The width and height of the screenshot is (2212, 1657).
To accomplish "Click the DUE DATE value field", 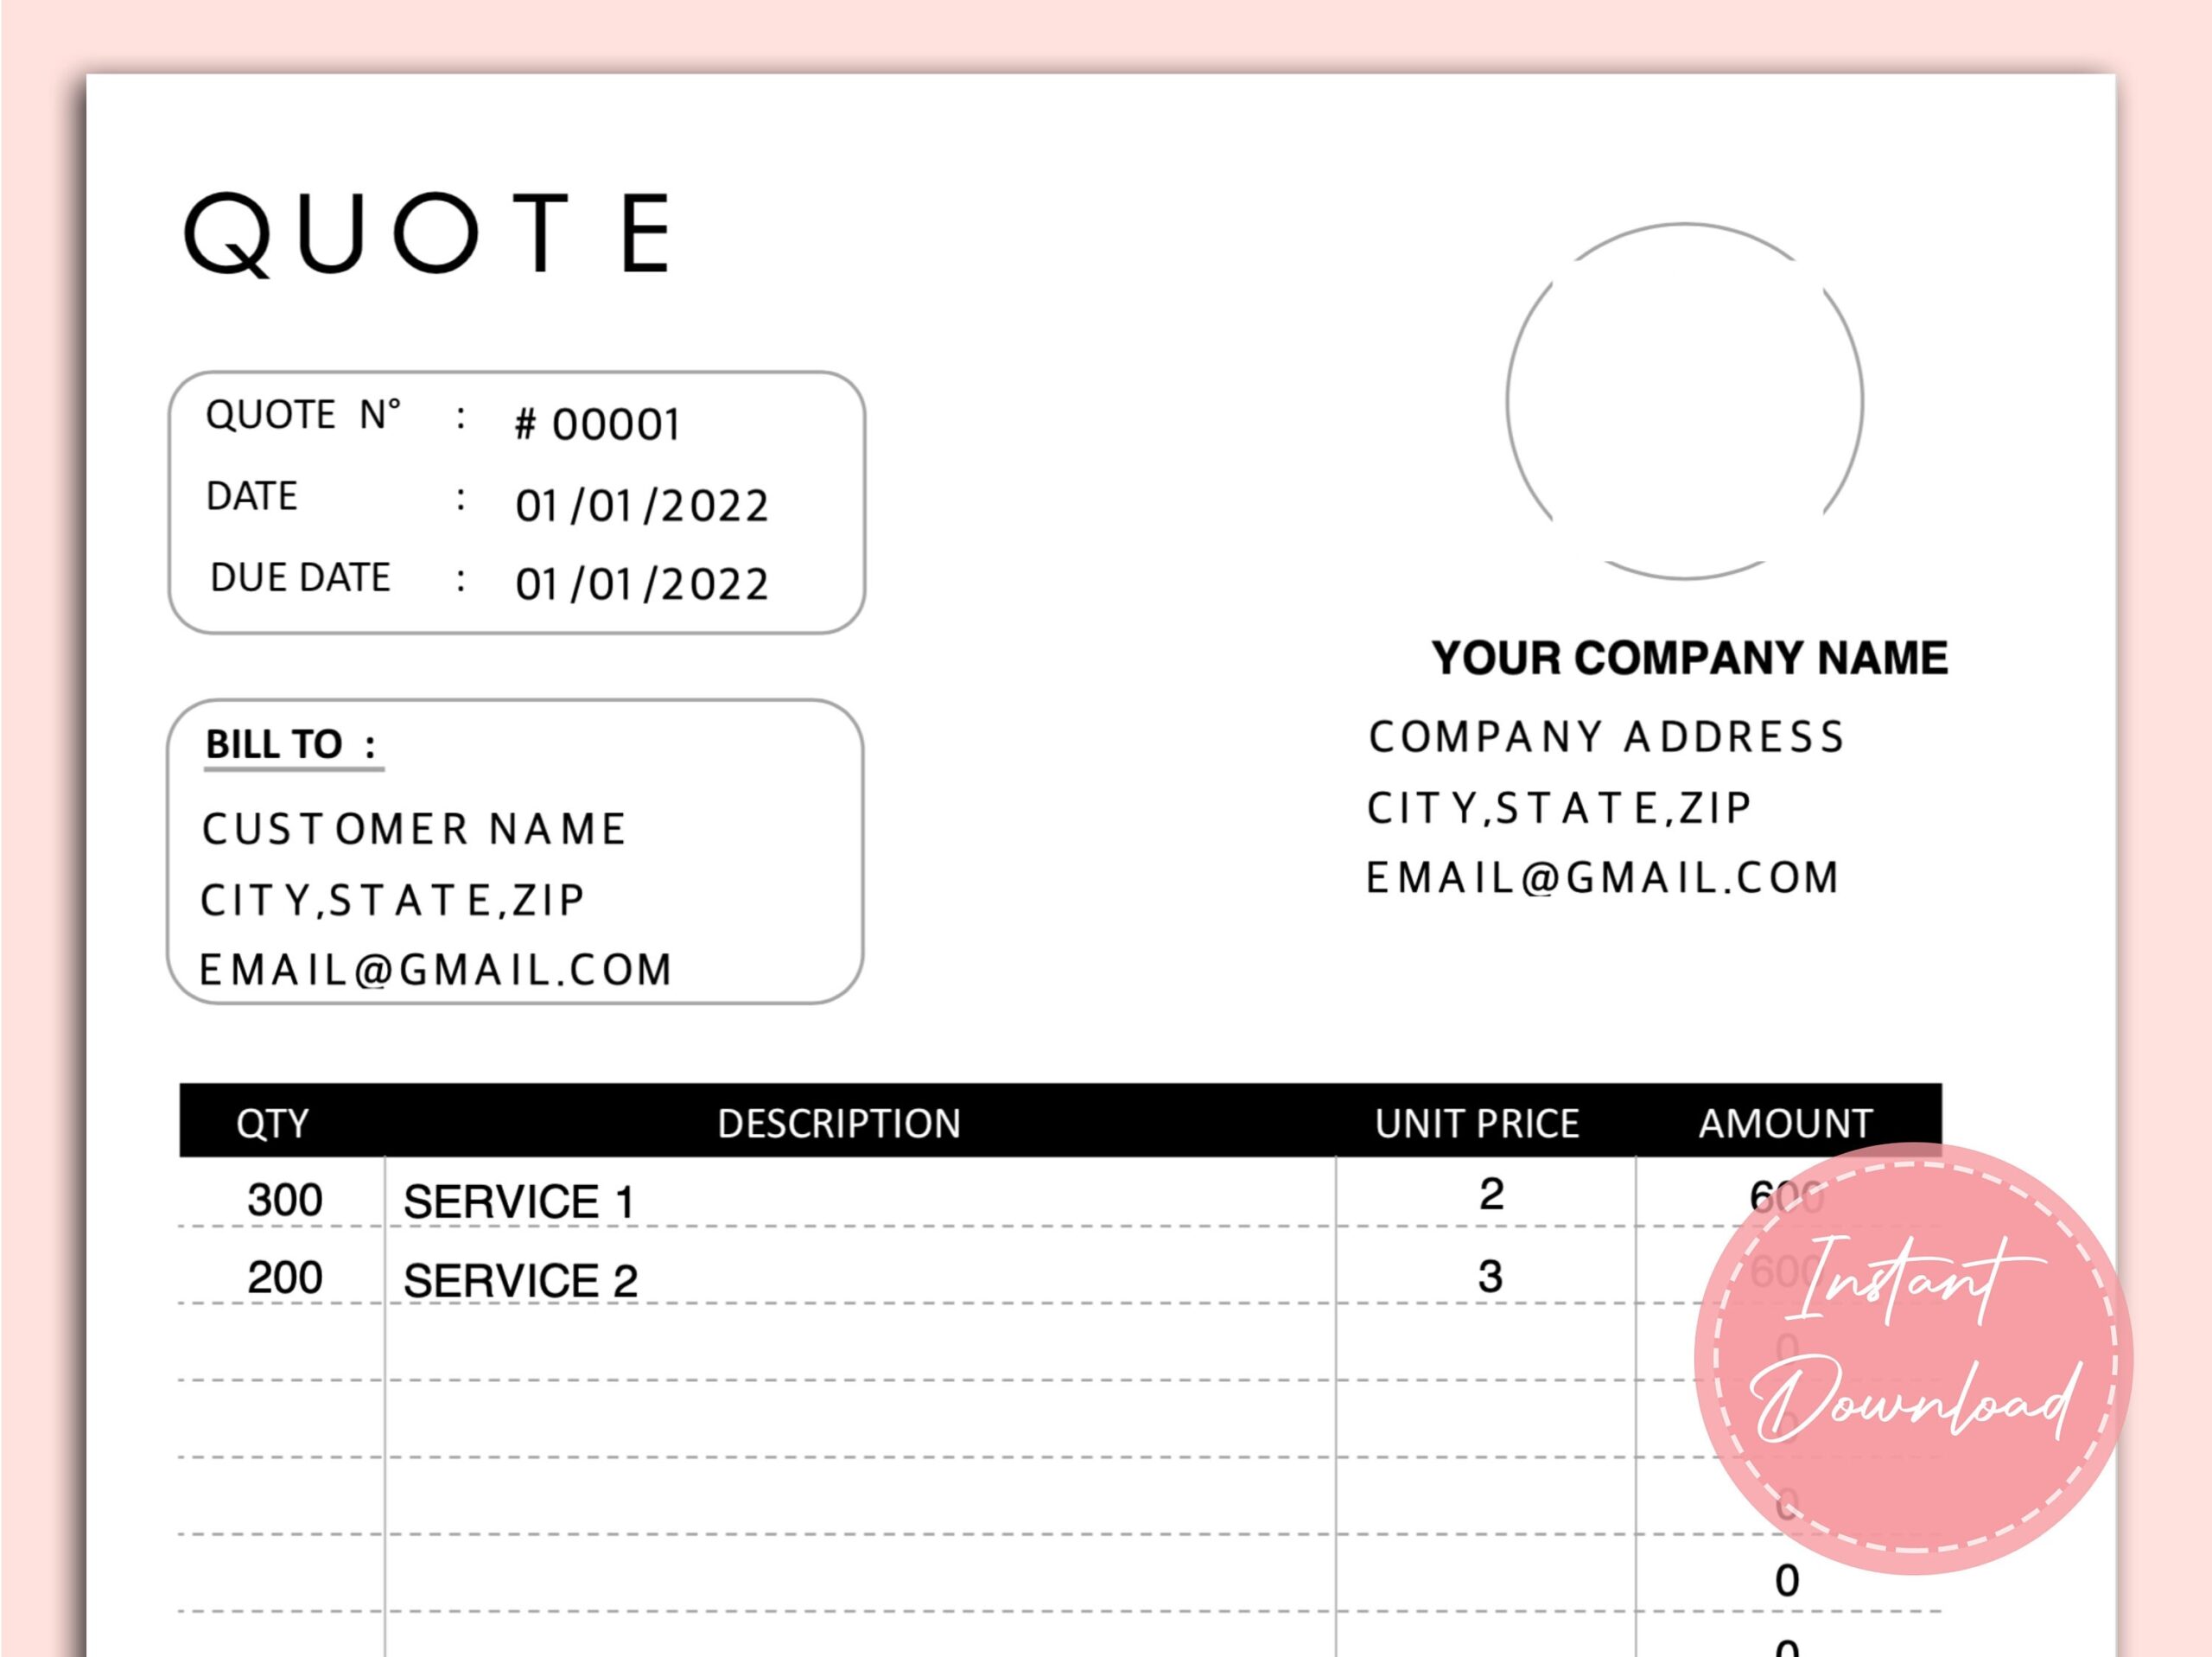I will 641,584.
